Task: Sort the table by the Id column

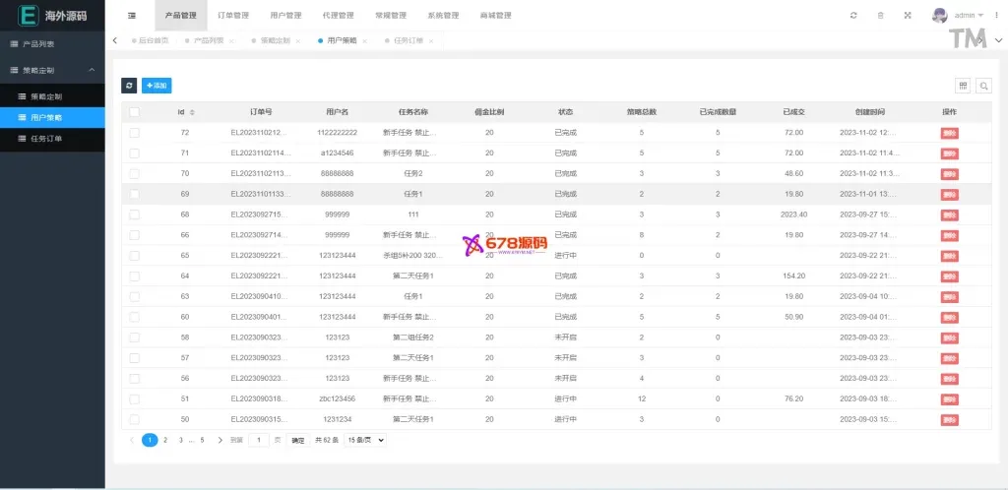Action: pos(192,112)
